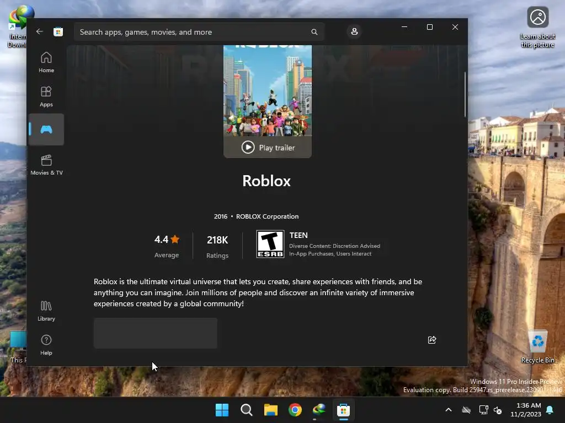
Task: Open File Explorer from the taskbar
Action: 270,410
